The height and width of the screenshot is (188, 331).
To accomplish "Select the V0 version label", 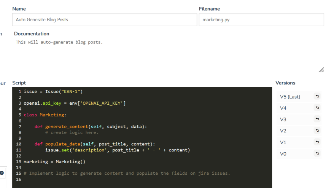I will click(283, 154).
